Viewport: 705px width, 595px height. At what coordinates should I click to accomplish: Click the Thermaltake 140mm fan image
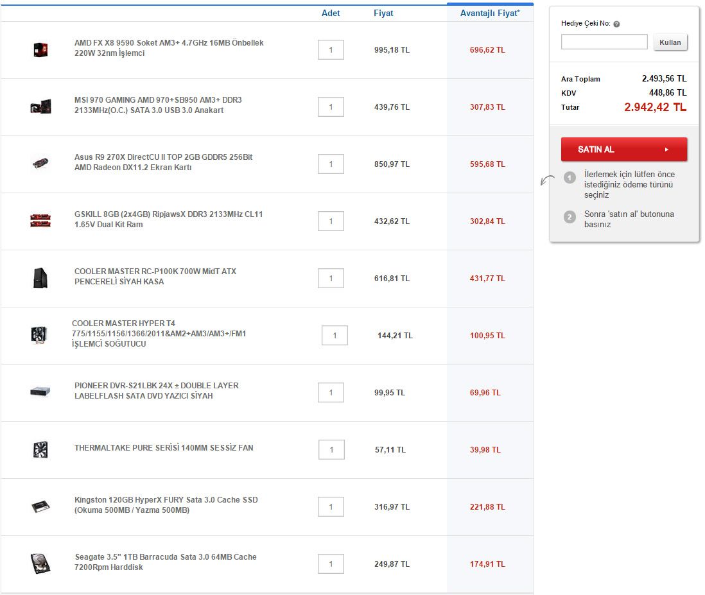pyautogui.click(x=40, y=449)
